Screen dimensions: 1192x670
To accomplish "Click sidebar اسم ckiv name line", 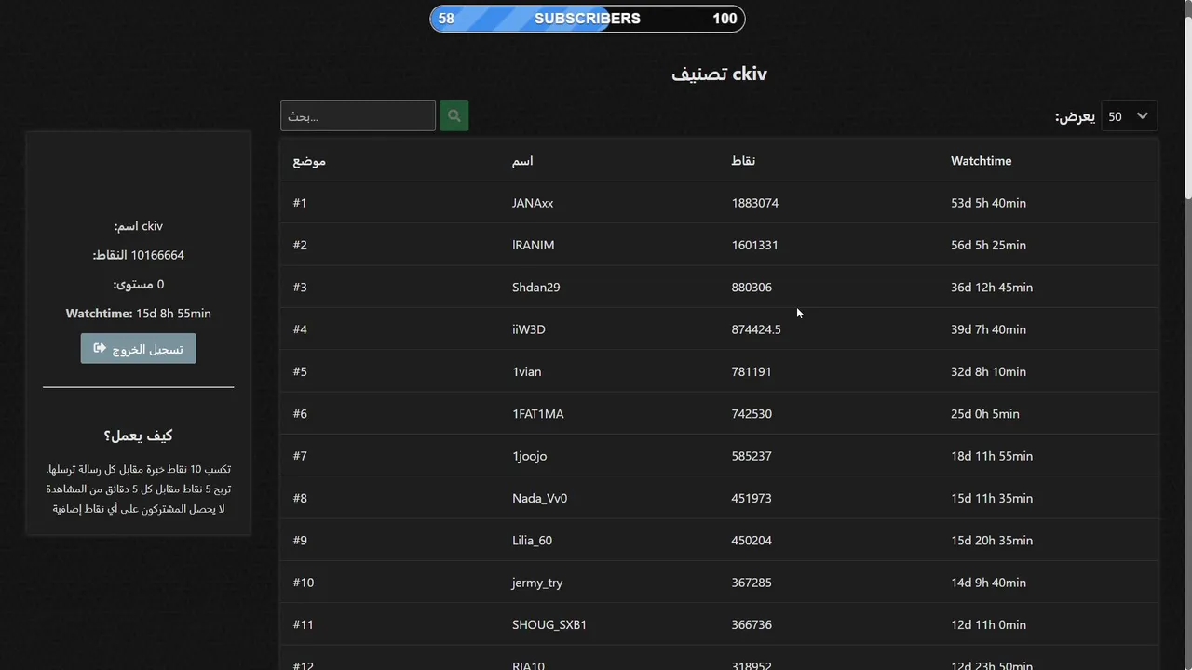I will point(138,226).
